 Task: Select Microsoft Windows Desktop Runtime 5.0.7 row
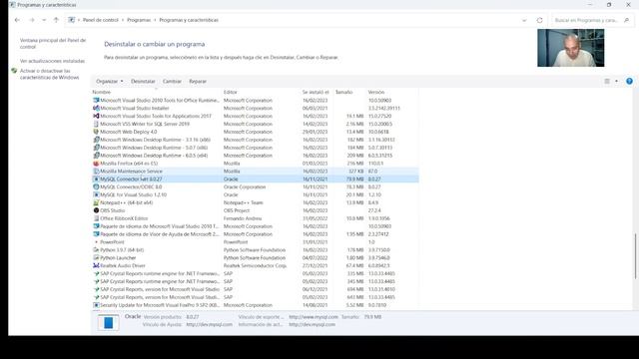pos(256,148)
